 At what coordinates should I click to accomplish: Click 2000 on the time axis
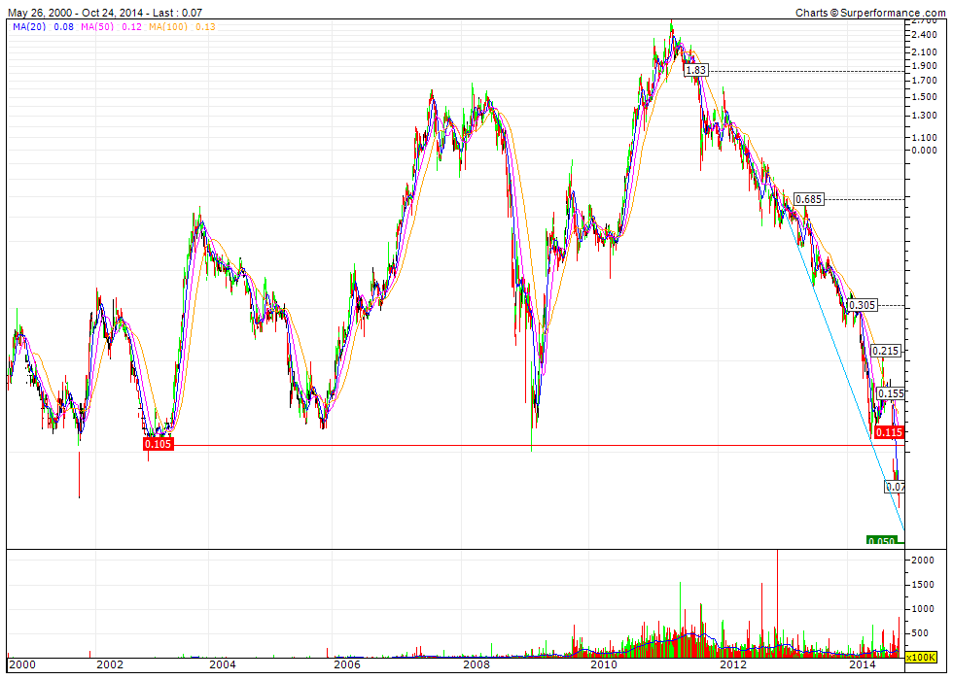coord(21,665)
